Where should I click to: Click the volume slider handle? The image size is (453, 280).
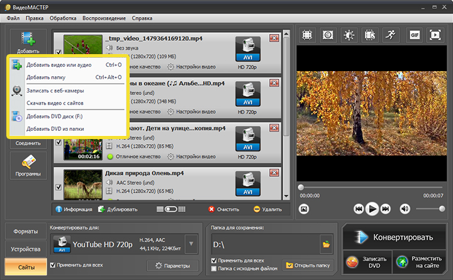tap(442, 209)
